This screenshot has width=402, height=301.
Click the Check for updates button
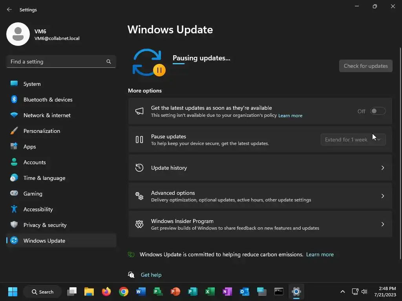(x=365, y=66)
